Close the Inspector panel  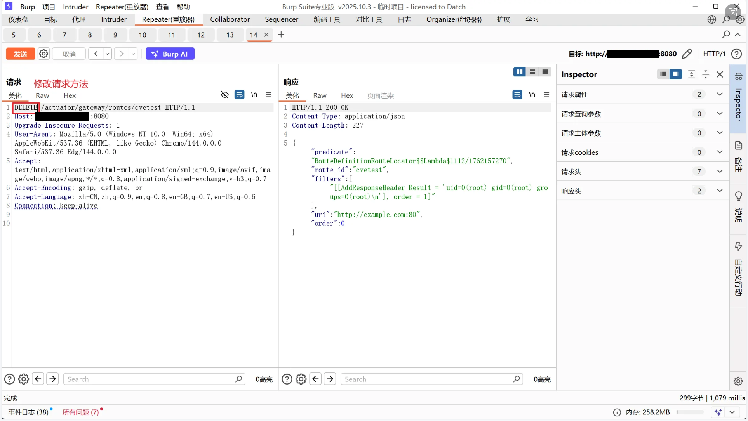point(720,74)
